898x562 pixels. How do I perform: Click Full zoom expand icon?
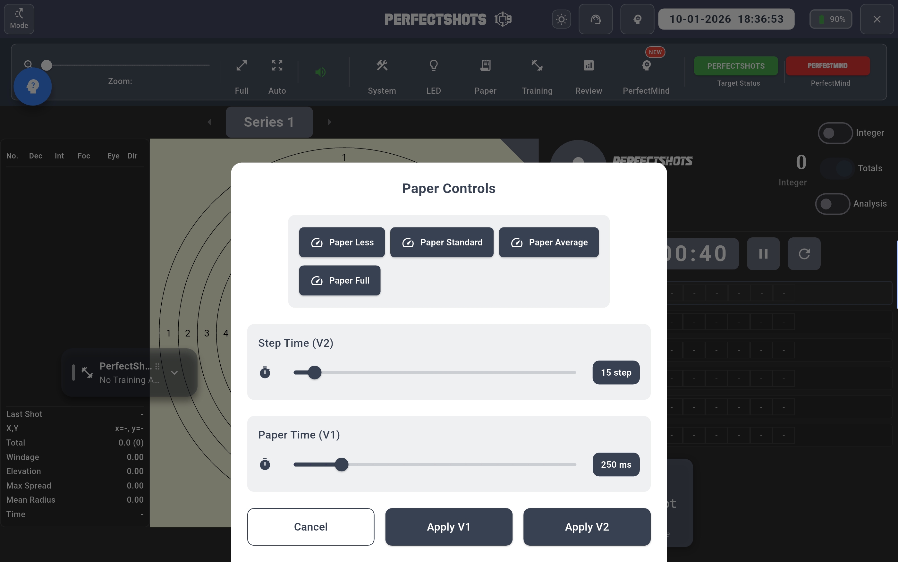(x=241, y=66)
